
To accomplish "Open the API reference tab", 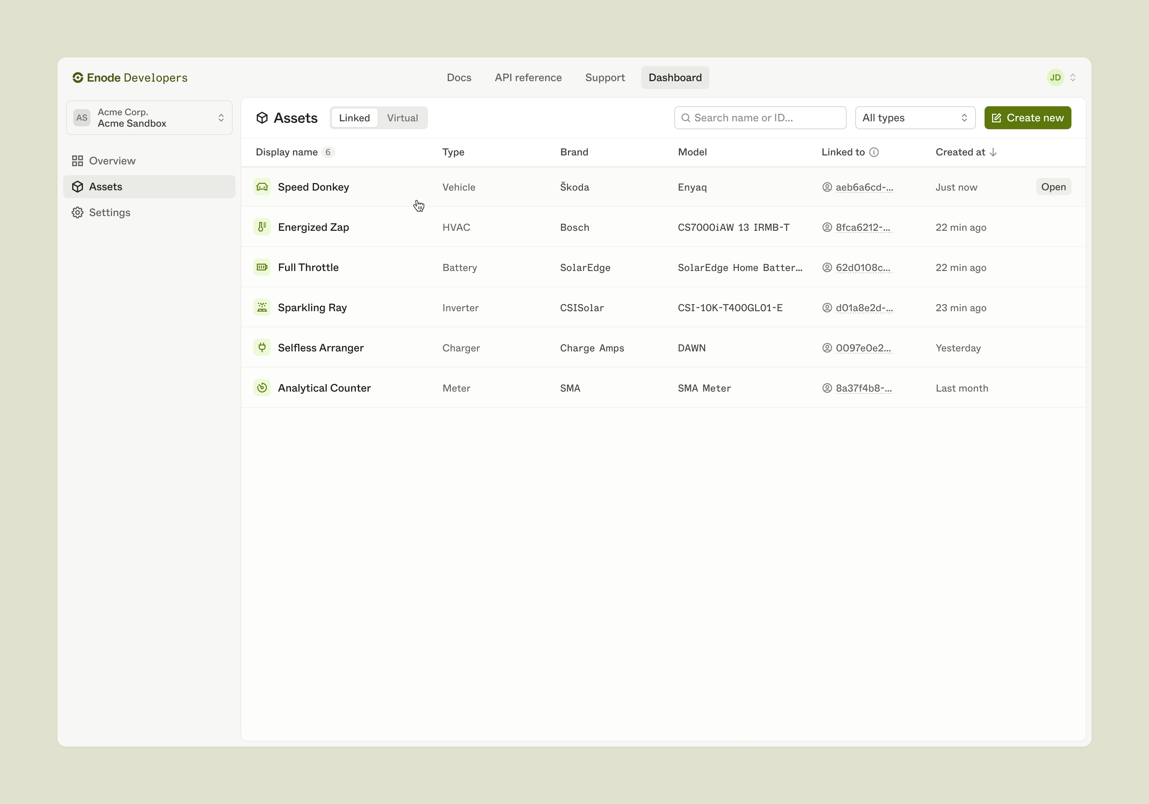I will 528,78.
